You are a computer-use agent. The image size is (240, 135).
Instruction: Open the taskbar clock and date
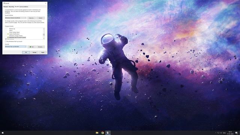point(230,133)
